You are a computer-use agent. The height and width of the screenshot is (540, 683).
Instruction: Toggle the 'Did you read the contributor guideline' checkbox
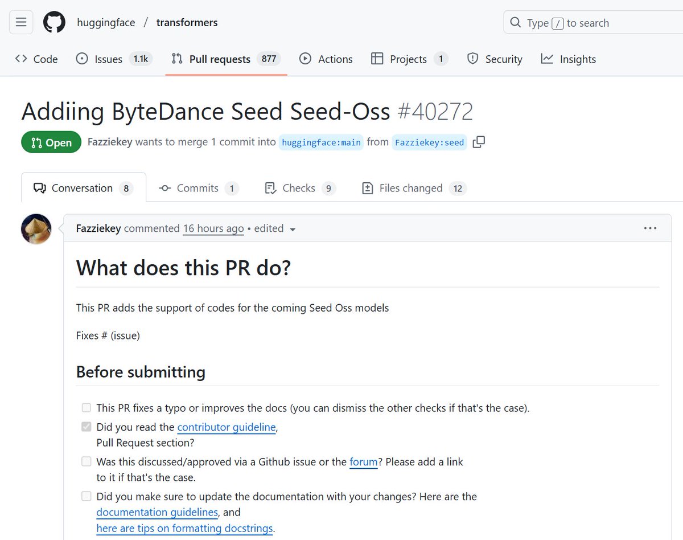click(87, 427)
